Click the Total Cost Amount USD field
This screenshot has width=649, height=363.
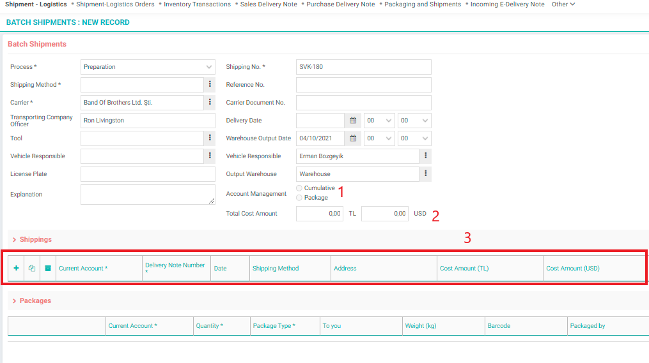click(x=384, y=214)
